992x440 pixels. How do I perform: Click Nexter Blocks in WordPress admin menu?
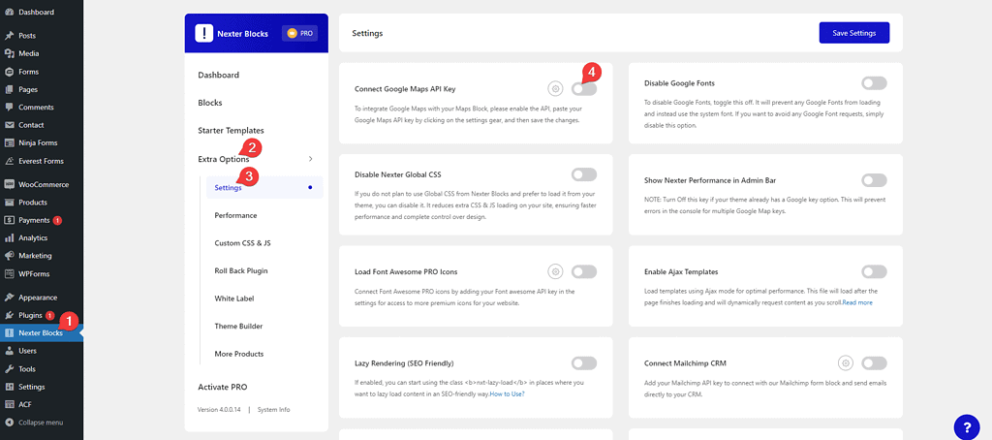click(41, 333)
